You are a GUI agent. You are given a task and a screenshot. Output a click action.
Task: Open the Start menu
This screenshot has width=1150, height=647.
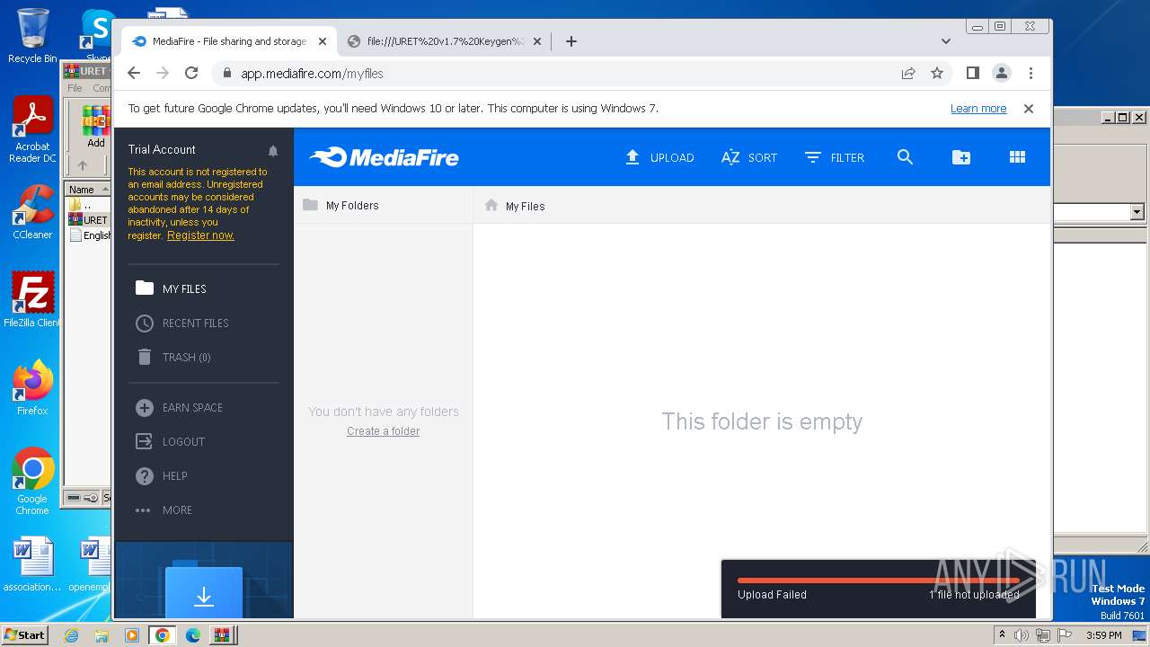[x=24, y=634]
